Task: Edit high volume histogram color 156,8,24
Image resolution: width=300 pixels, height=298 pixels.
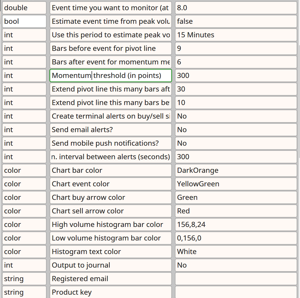Action: pyautogui.click(x=236, y=225)
